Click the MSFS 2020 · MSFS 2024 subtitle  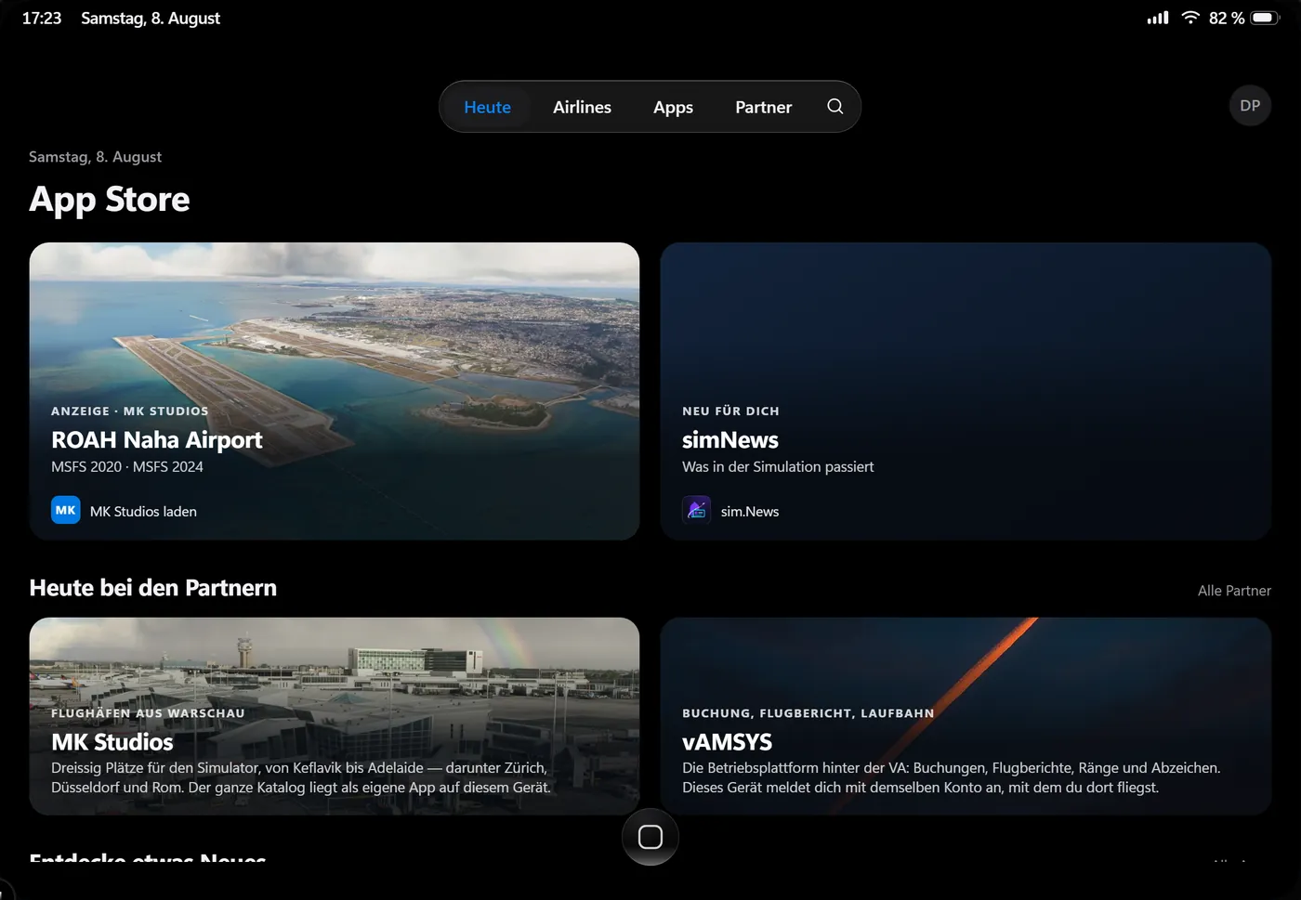click(x=127, y=466)
